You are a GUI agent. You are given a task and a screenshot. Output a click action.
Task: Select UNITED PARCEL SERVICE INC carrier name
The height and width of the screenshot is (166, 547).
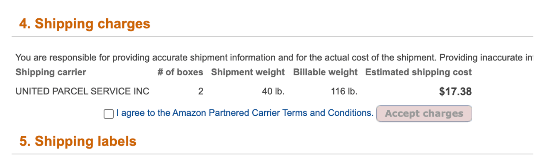(82, 91)
